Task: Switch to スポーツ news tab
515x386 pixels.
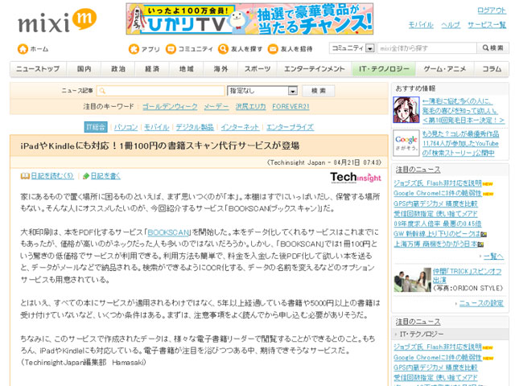Action: [257, 69]
